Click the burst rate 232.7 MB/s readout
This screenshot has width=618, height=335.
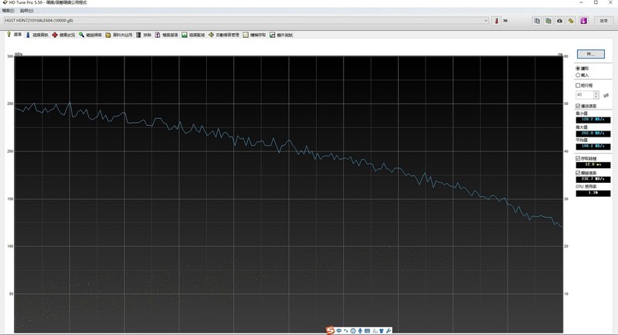593,180
